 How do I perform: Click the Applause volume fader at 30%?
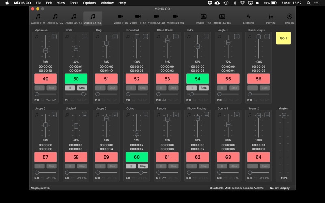point(45,51)
